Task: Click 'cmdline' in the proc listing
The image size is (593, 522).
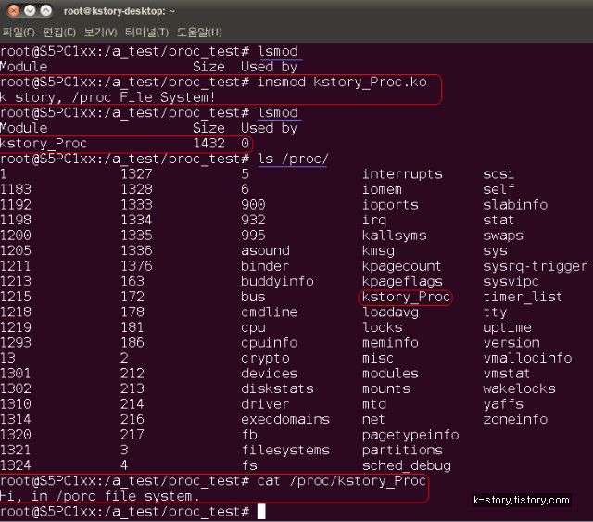Action: pos(270,312)
